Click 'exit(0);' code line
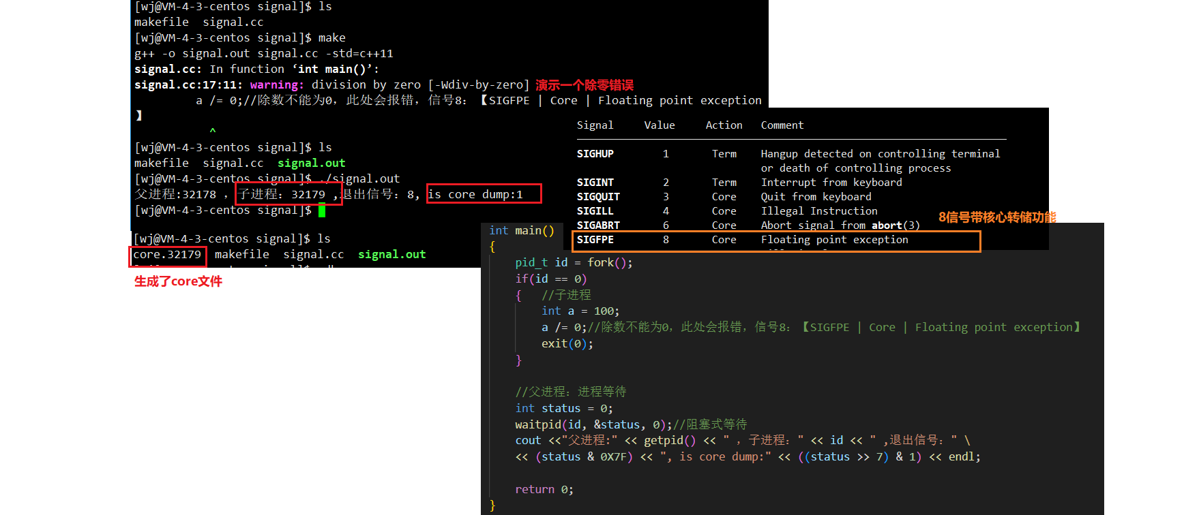This screenshot has height=515, width=1184. tap(567, 344)
